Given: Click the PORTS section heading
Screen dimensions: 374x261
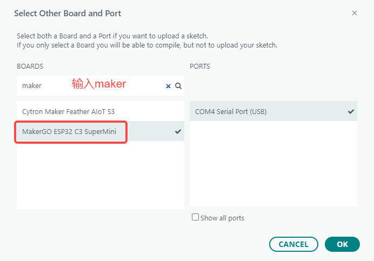Looking at the screenshot, I should pyautogui.click(x=200, y=66).
